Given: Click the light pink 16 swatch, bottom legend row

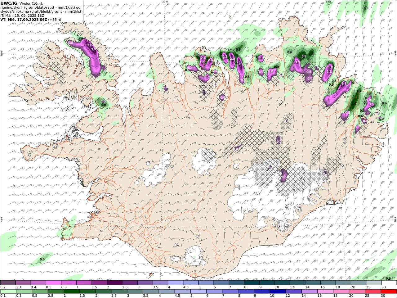Looking at the screenshot, I should click(x=325, y=291).
